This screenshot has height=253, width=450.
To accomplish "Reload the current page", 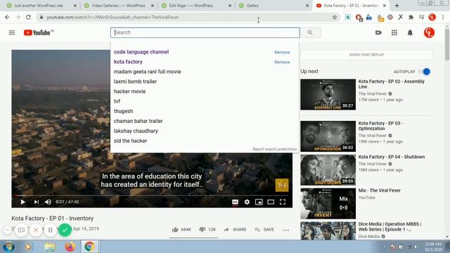I will [x=28, y=17].
